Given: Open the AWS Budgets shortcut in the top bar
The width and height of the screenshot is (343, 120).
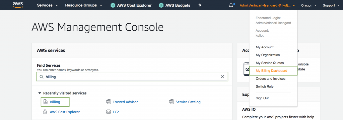Looking at the screenshot, I should [174, 5].
